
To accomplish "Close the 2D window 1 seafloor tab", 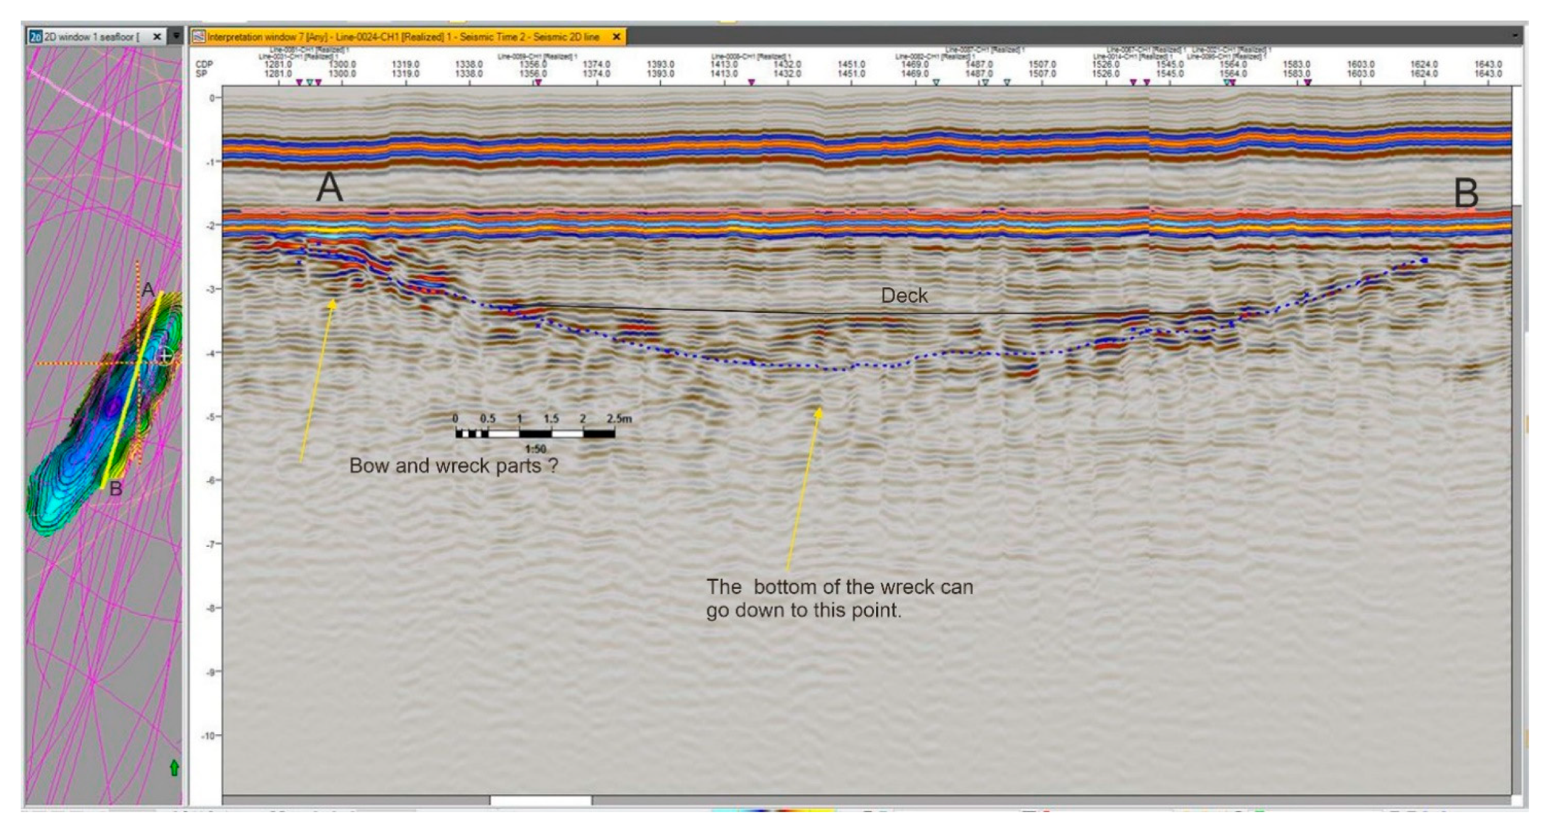I will click(x=157, y=37).
